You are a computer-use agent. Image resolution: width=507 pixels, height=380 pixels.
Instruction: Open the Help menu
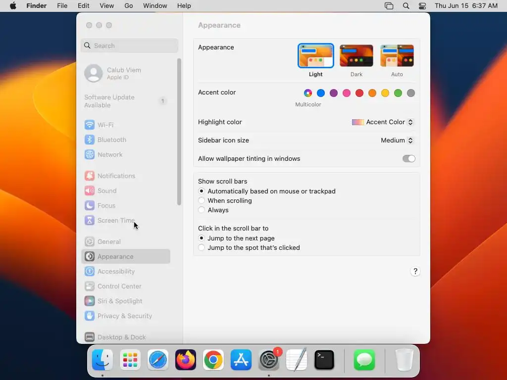pos(184,6)
